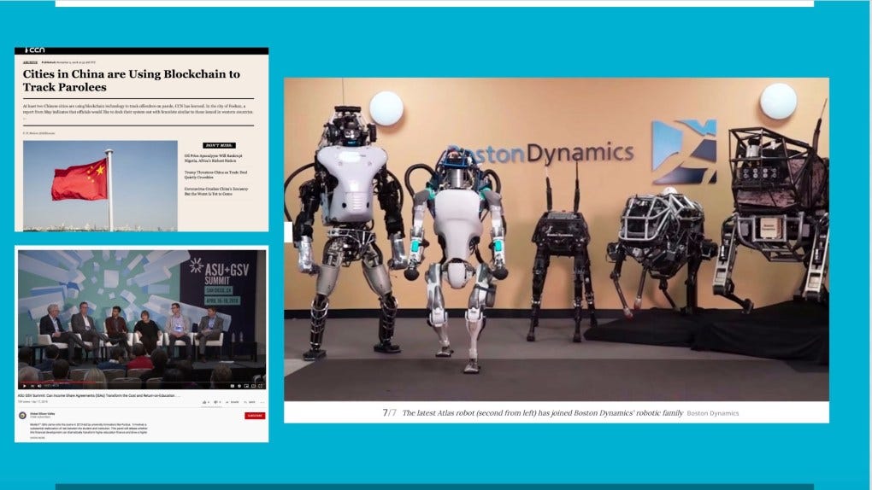Open the Archive tag above the headline
This screenshot has width=872, height=490.
click(30, 62)
